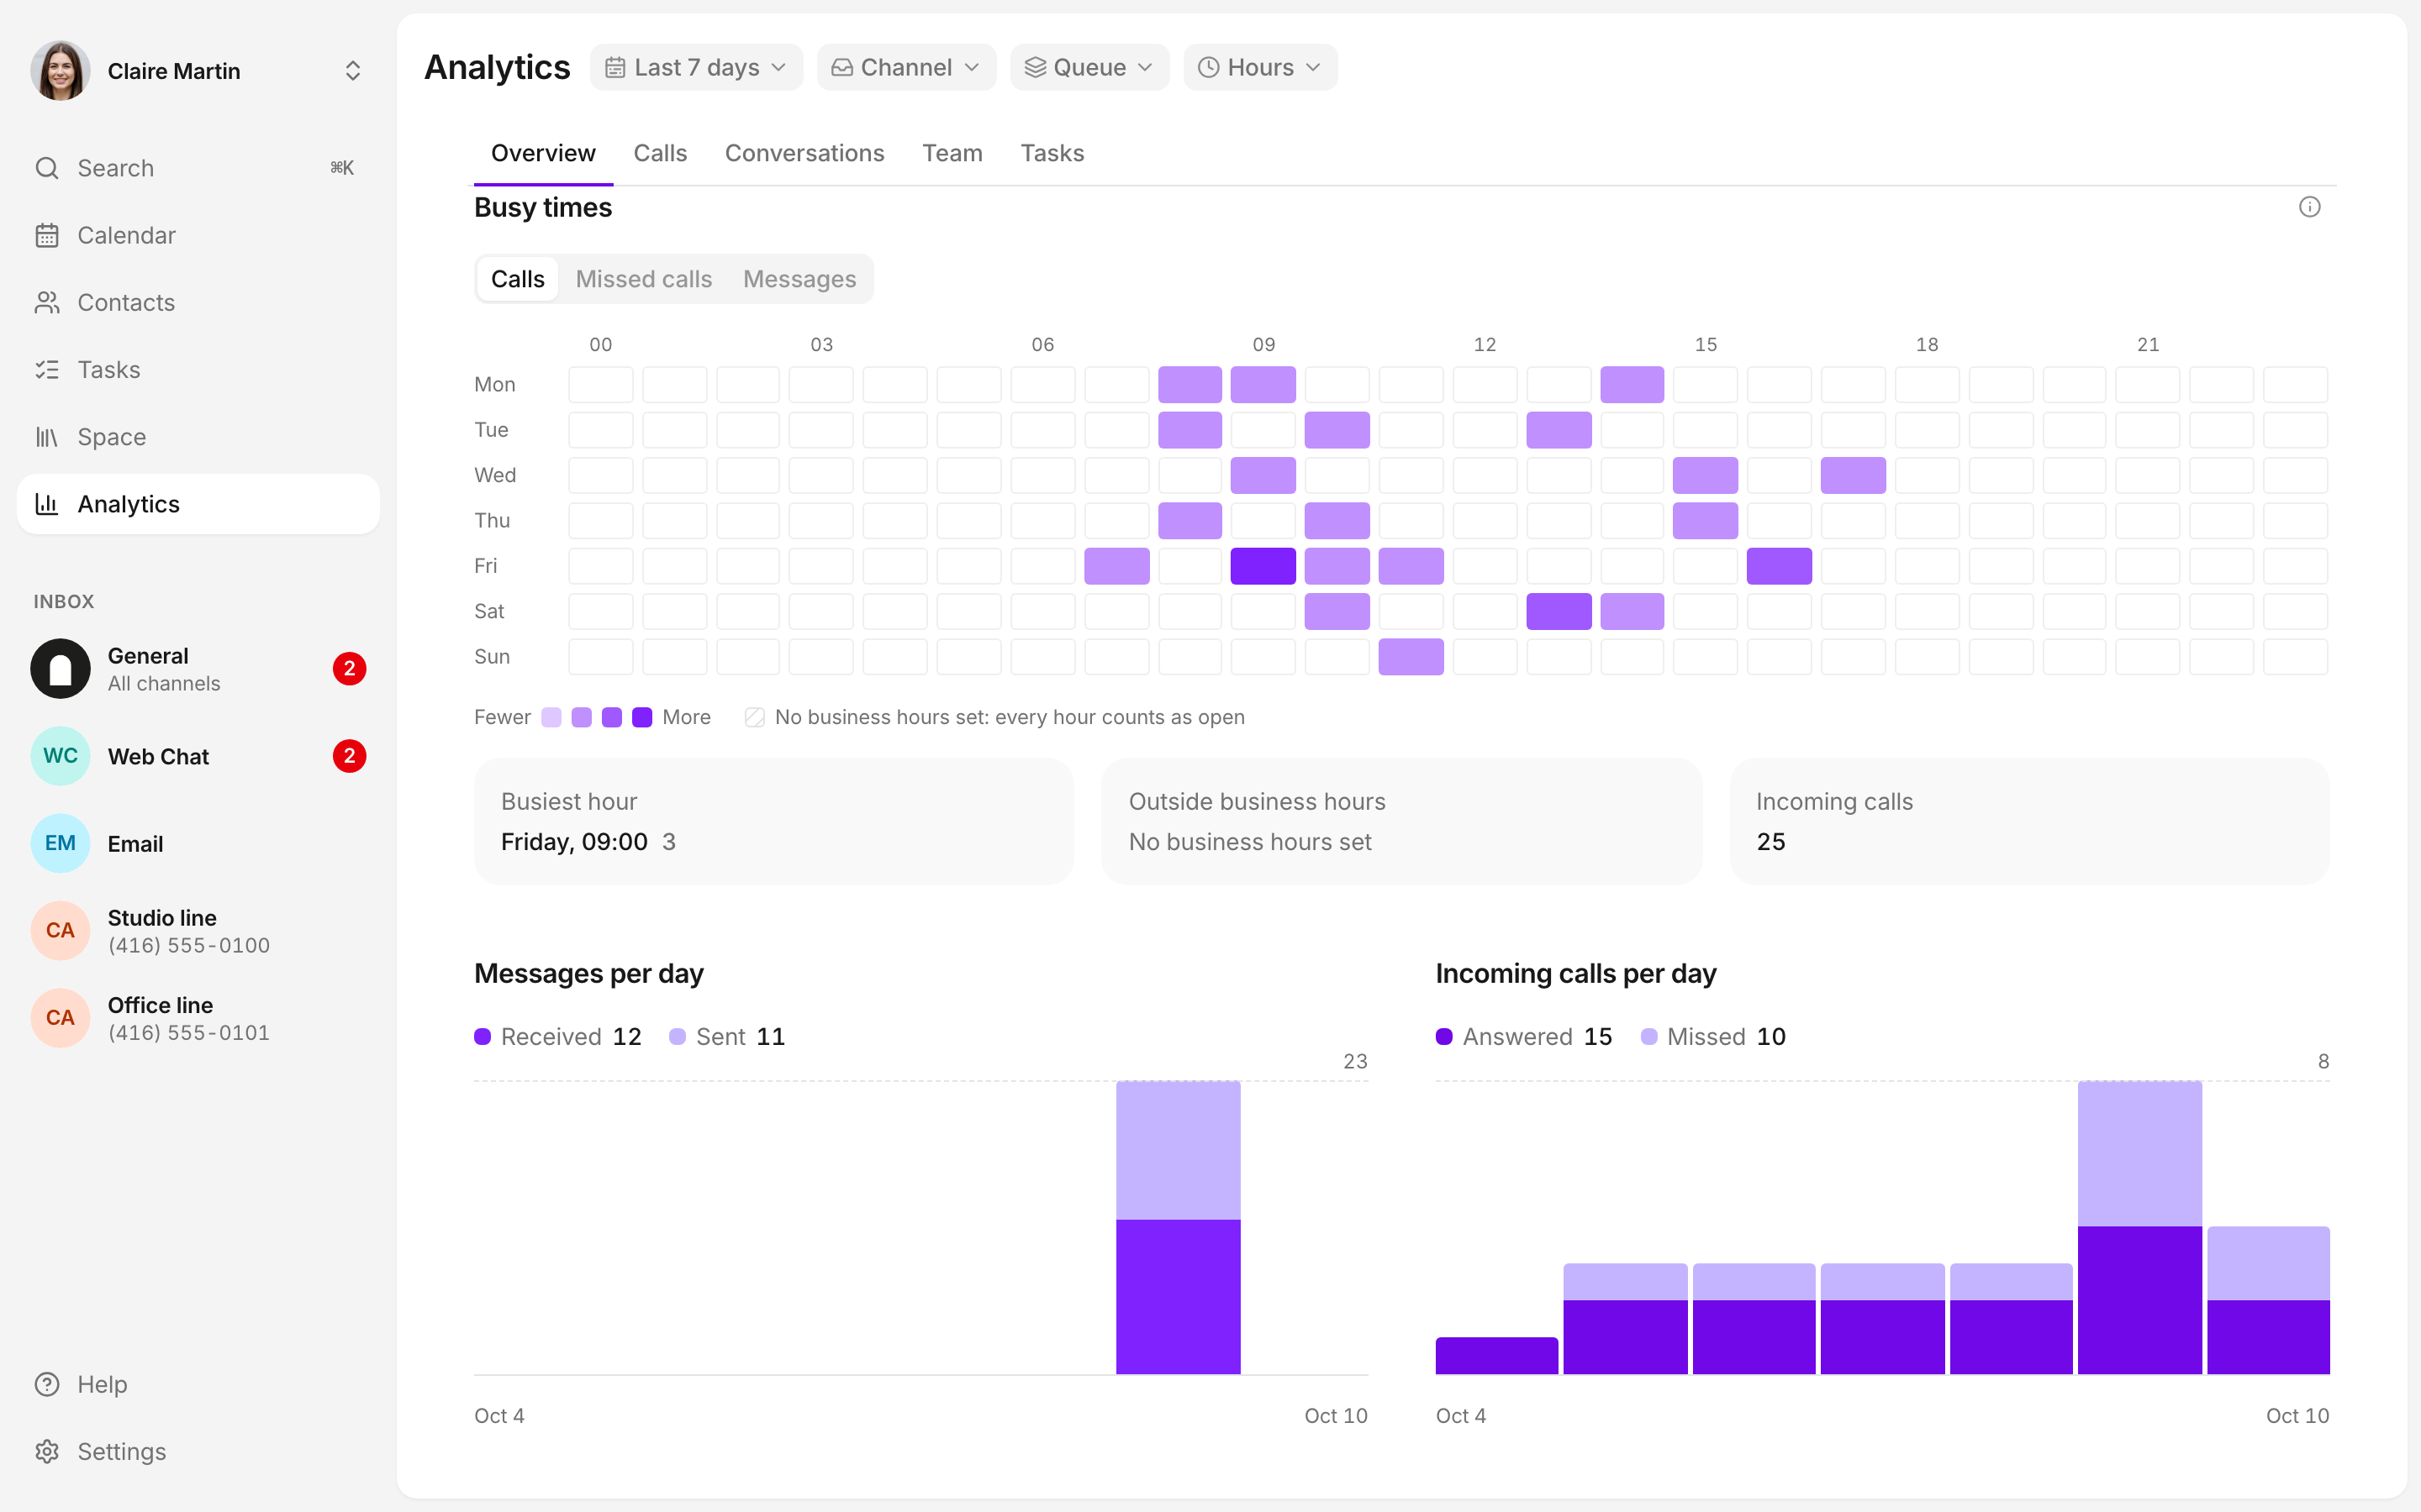Open Space in the sidebar

(198, 437)
